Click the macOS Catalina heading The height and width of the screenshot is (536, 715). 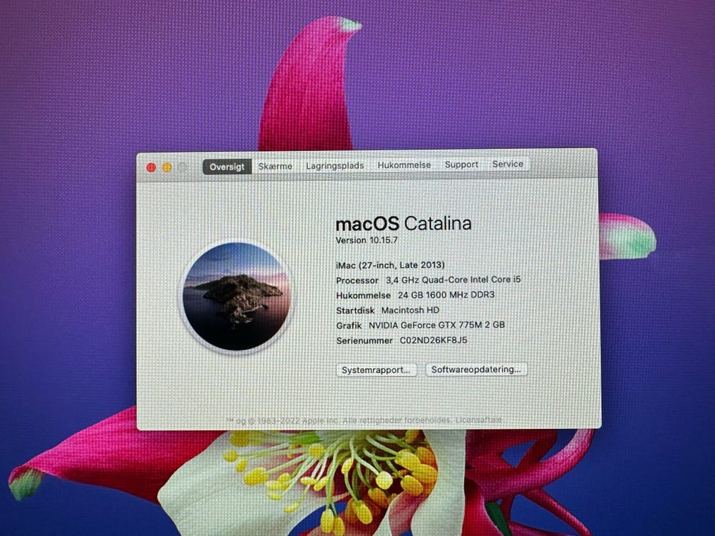pos(403,223)
